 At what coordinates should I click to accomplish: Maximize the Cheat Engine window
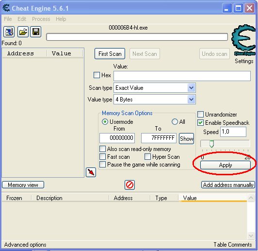coord(238,8)
